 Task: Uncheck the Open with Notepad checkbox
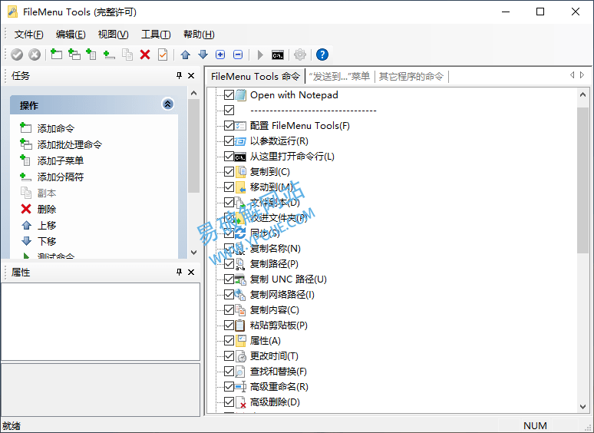click(x=229, y=94)
